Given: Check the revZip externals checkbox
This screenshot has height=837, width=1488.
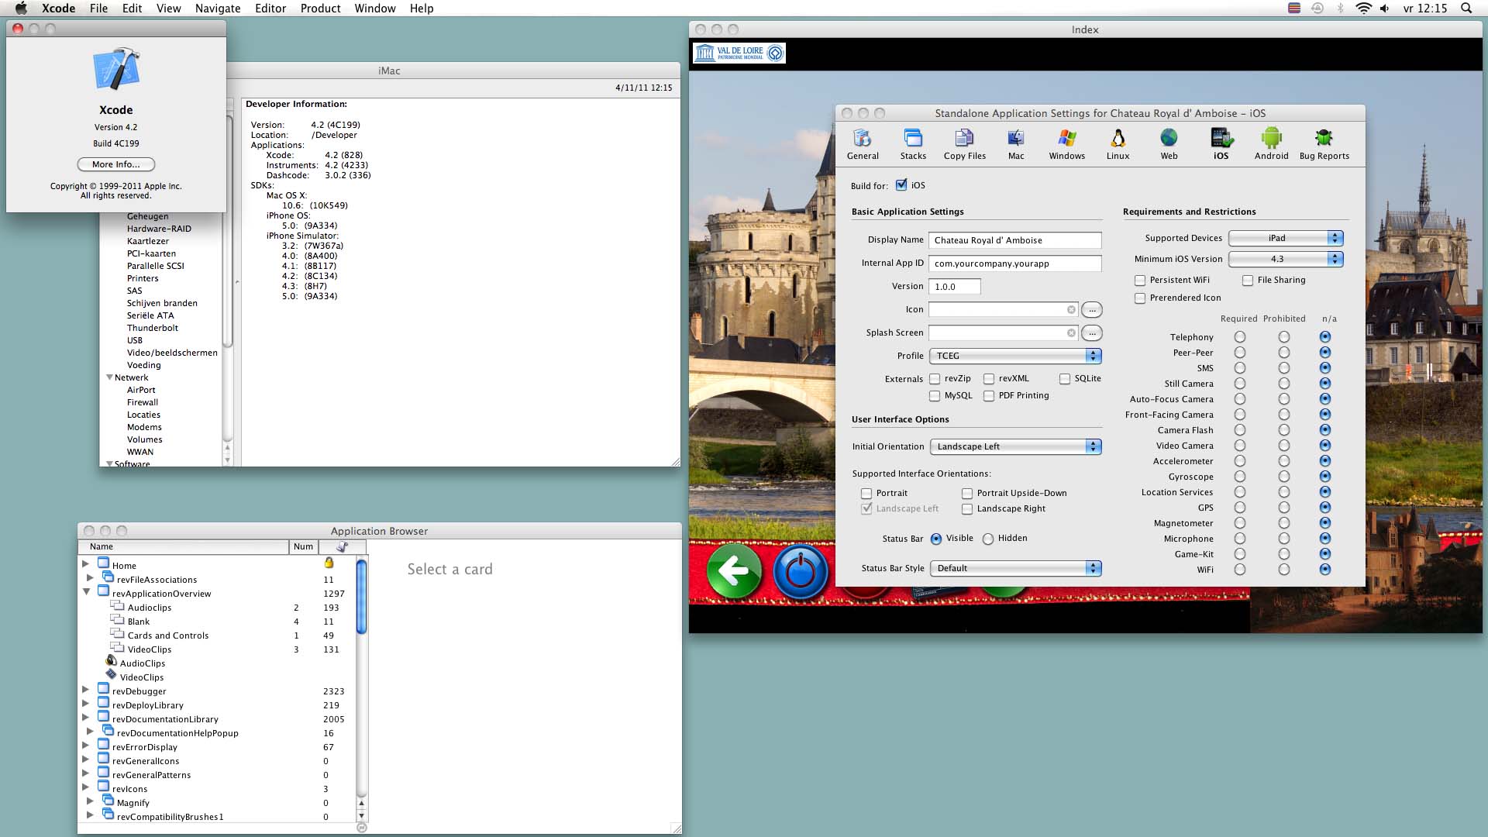Looking at the screenshot, I should tap(935, 379).
